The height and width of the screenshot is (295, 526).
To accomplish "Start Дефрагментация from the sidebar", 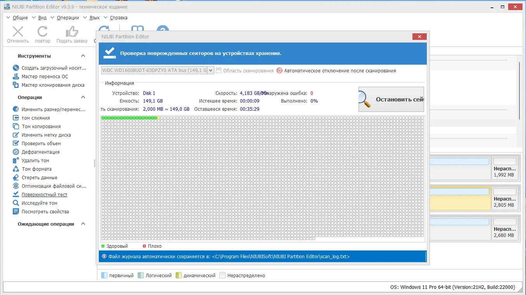I will [x=36, y=152].
